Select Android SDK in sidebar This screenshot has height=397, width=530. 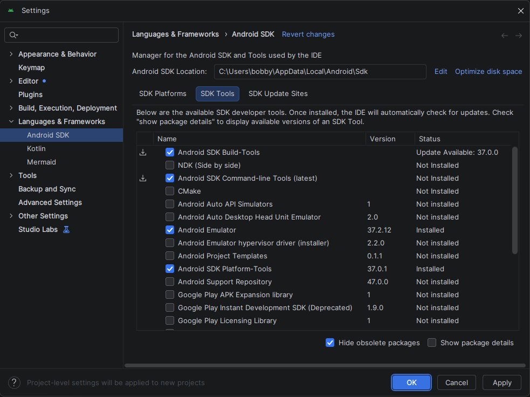[x=61, y=135]
